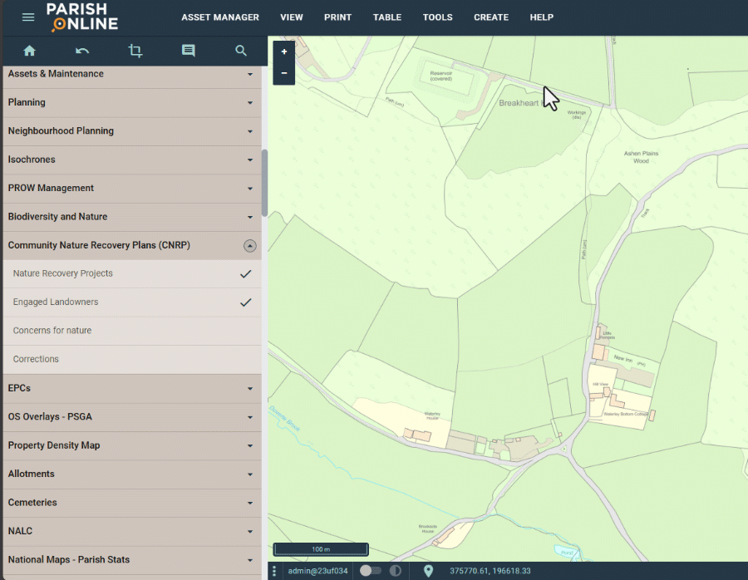Click the layer panel vertical scrollbar

pyautogui.click(x=265, y=183)
